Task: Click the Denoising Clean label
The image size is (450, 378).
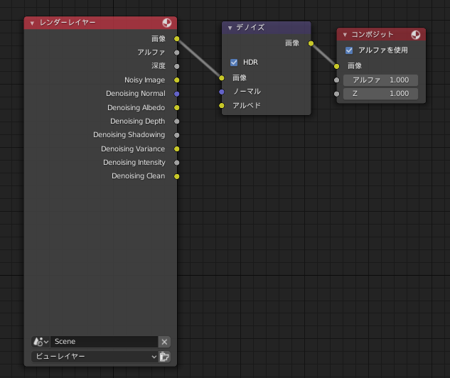Action: [x=139, y=175]
